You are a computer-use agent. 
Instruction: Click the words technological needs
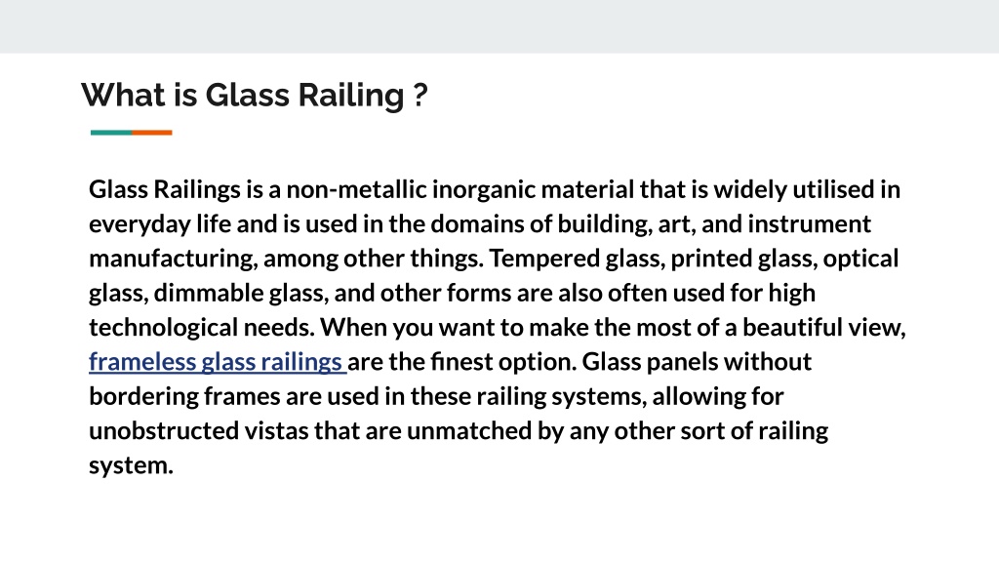(201, 328)
